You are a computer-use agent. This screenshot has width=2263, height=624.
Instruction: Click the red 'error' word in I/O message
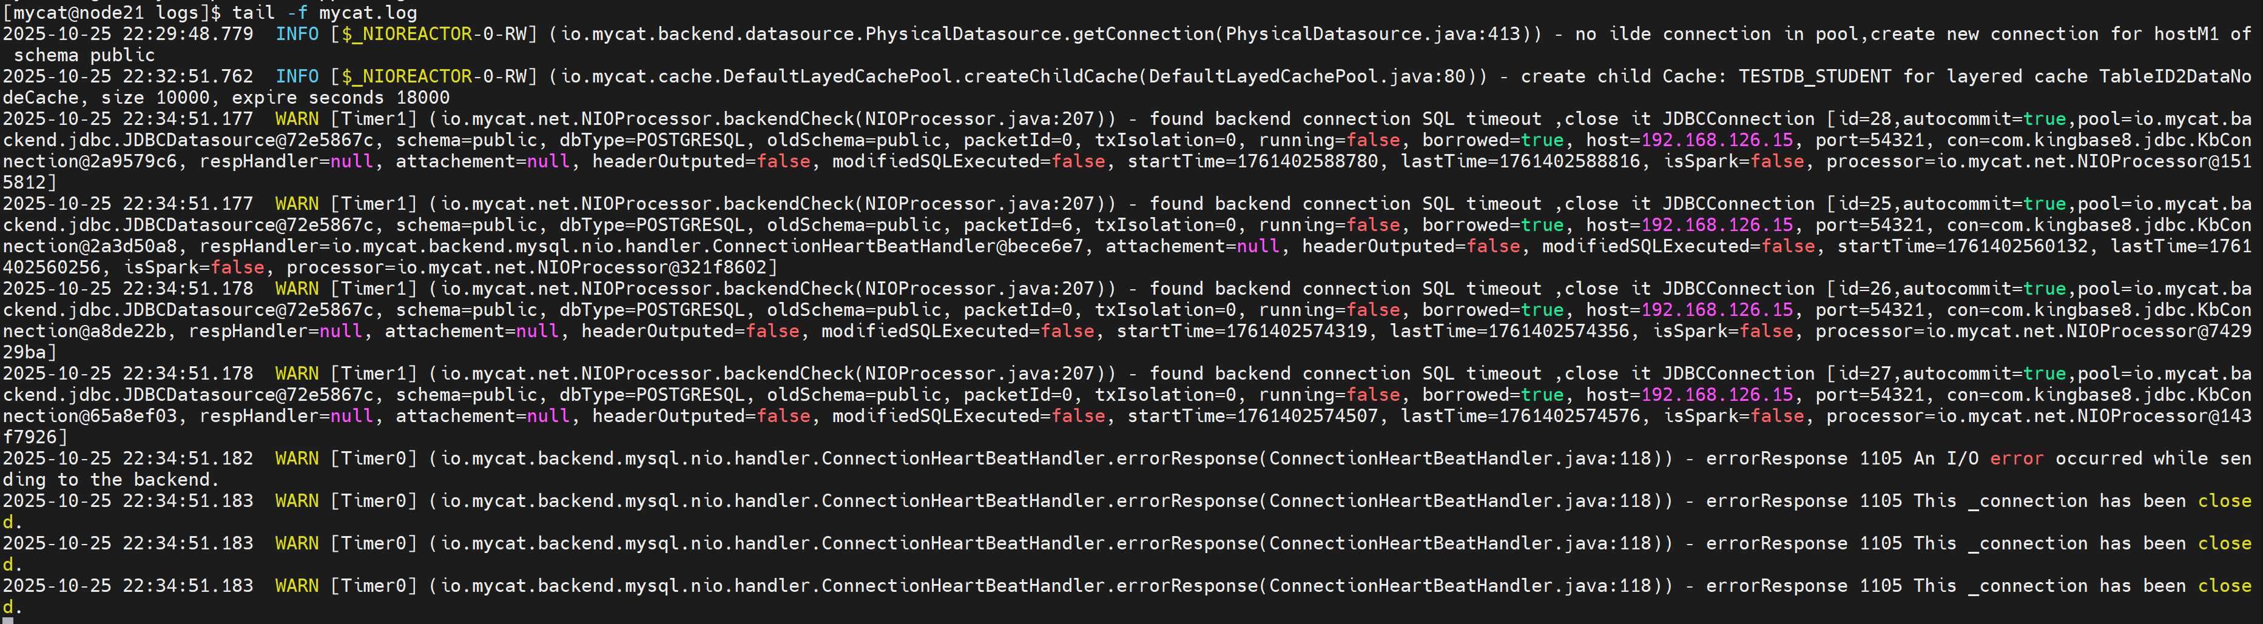[2016, 458]
